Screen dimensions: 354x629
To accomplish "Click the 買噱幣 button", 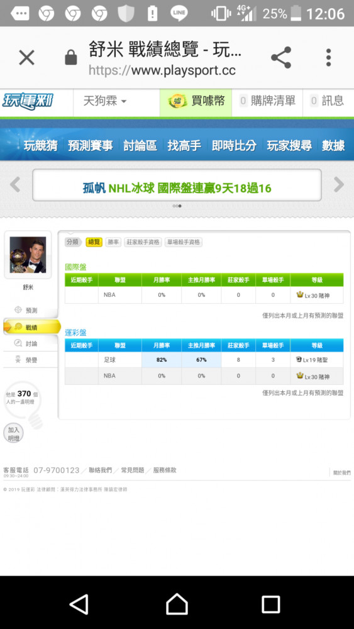I will pyautogui.click(x=196, y=101).
